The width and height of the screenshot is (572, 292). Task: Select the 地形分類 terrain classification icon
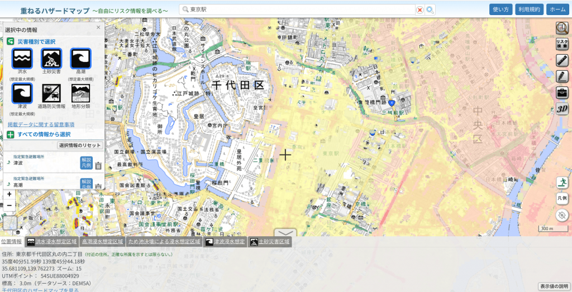coord(80,93)
